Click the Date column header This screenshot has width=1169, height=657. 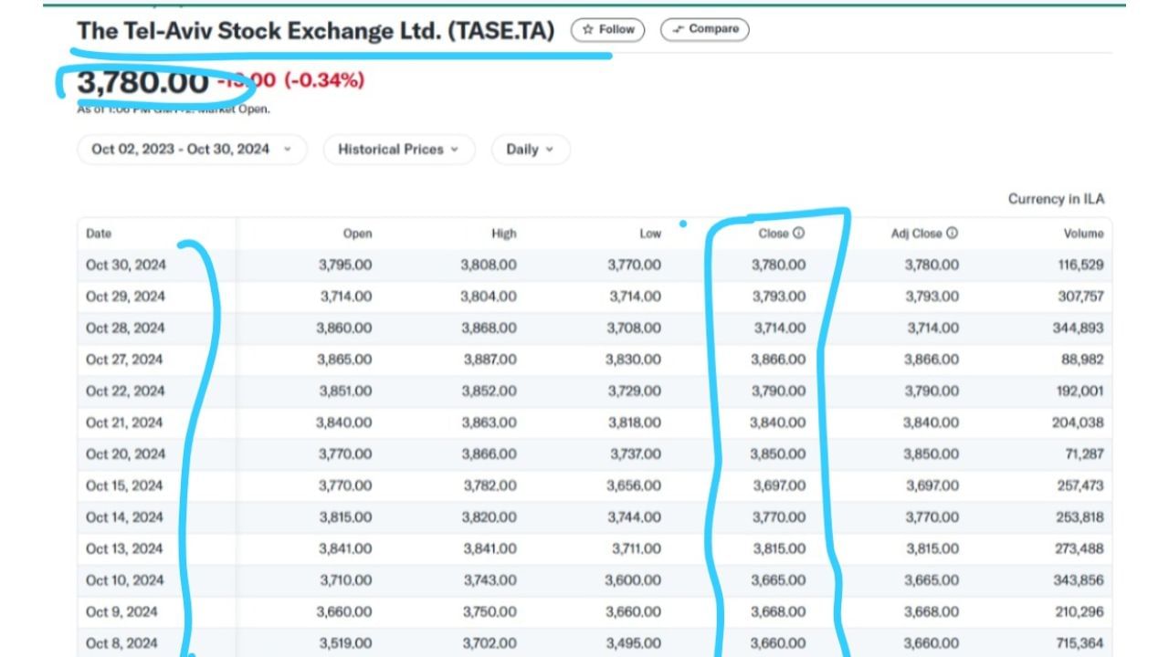[99, 234]
